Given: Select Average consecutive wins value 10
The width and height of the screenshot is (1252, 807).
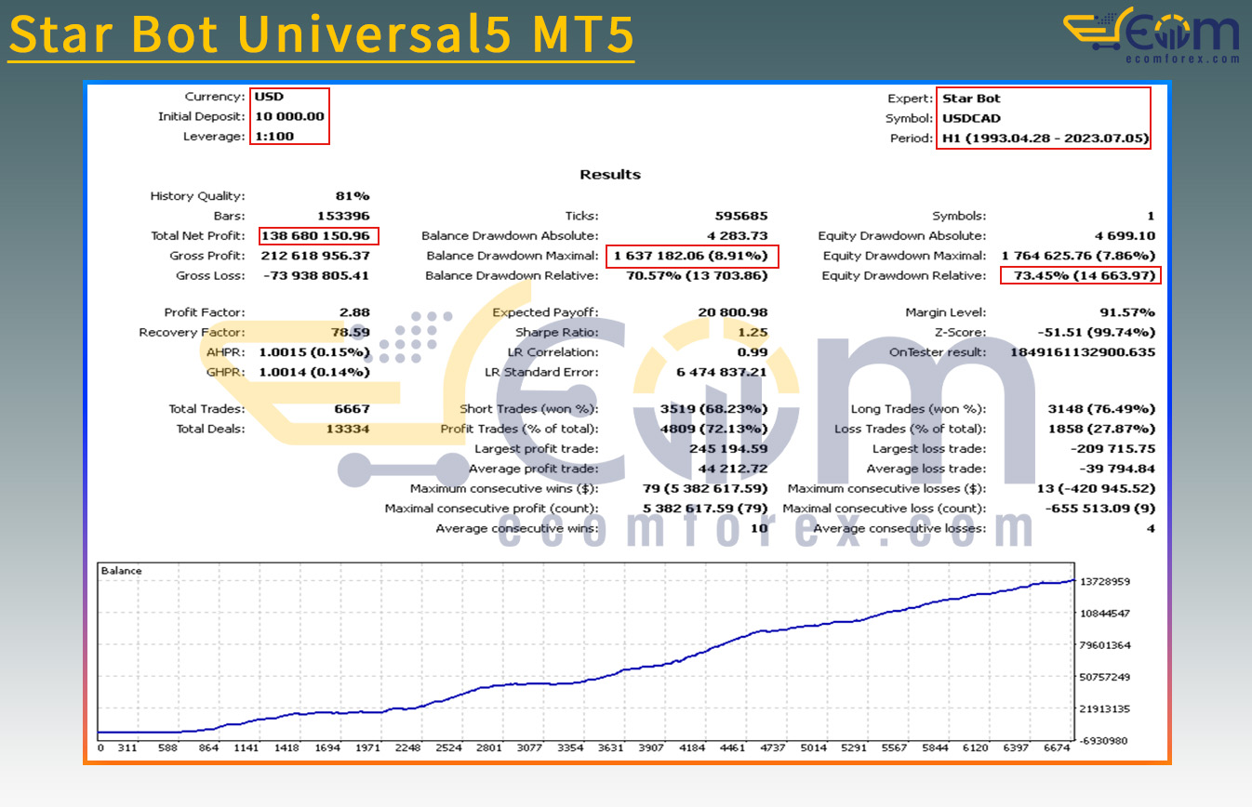Looking at the screenshot, I should coord(760,529).
